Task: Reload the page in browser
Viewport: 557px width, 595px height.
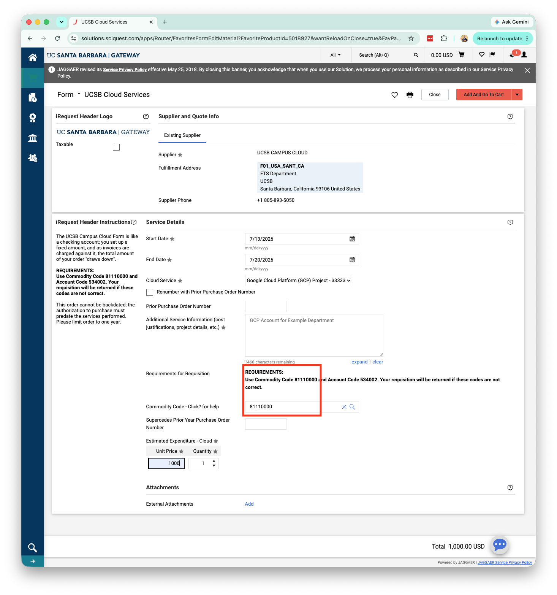Action: pyautogui.click(x=57, y=38)
